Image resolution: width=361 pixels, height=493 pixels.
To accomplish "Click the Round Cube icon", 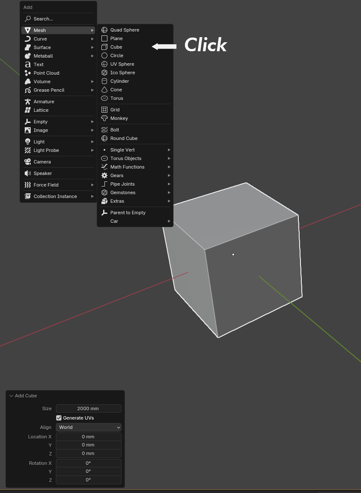I will coord(104,138).
